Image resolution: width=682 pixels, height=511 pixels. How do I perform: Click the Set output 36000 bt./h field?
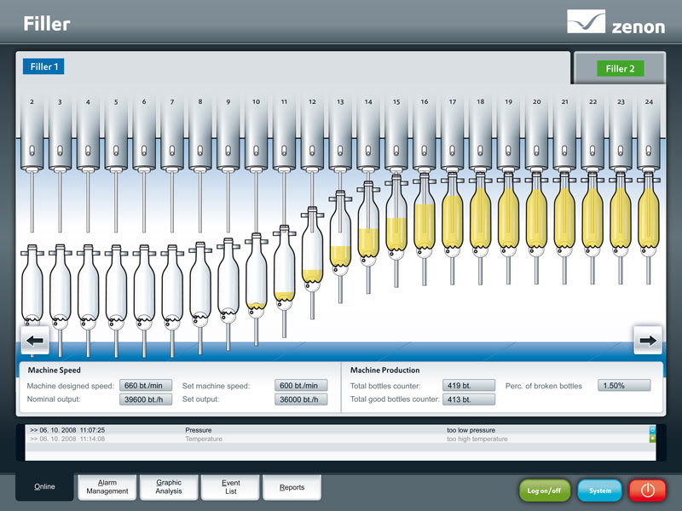(301, 399)
